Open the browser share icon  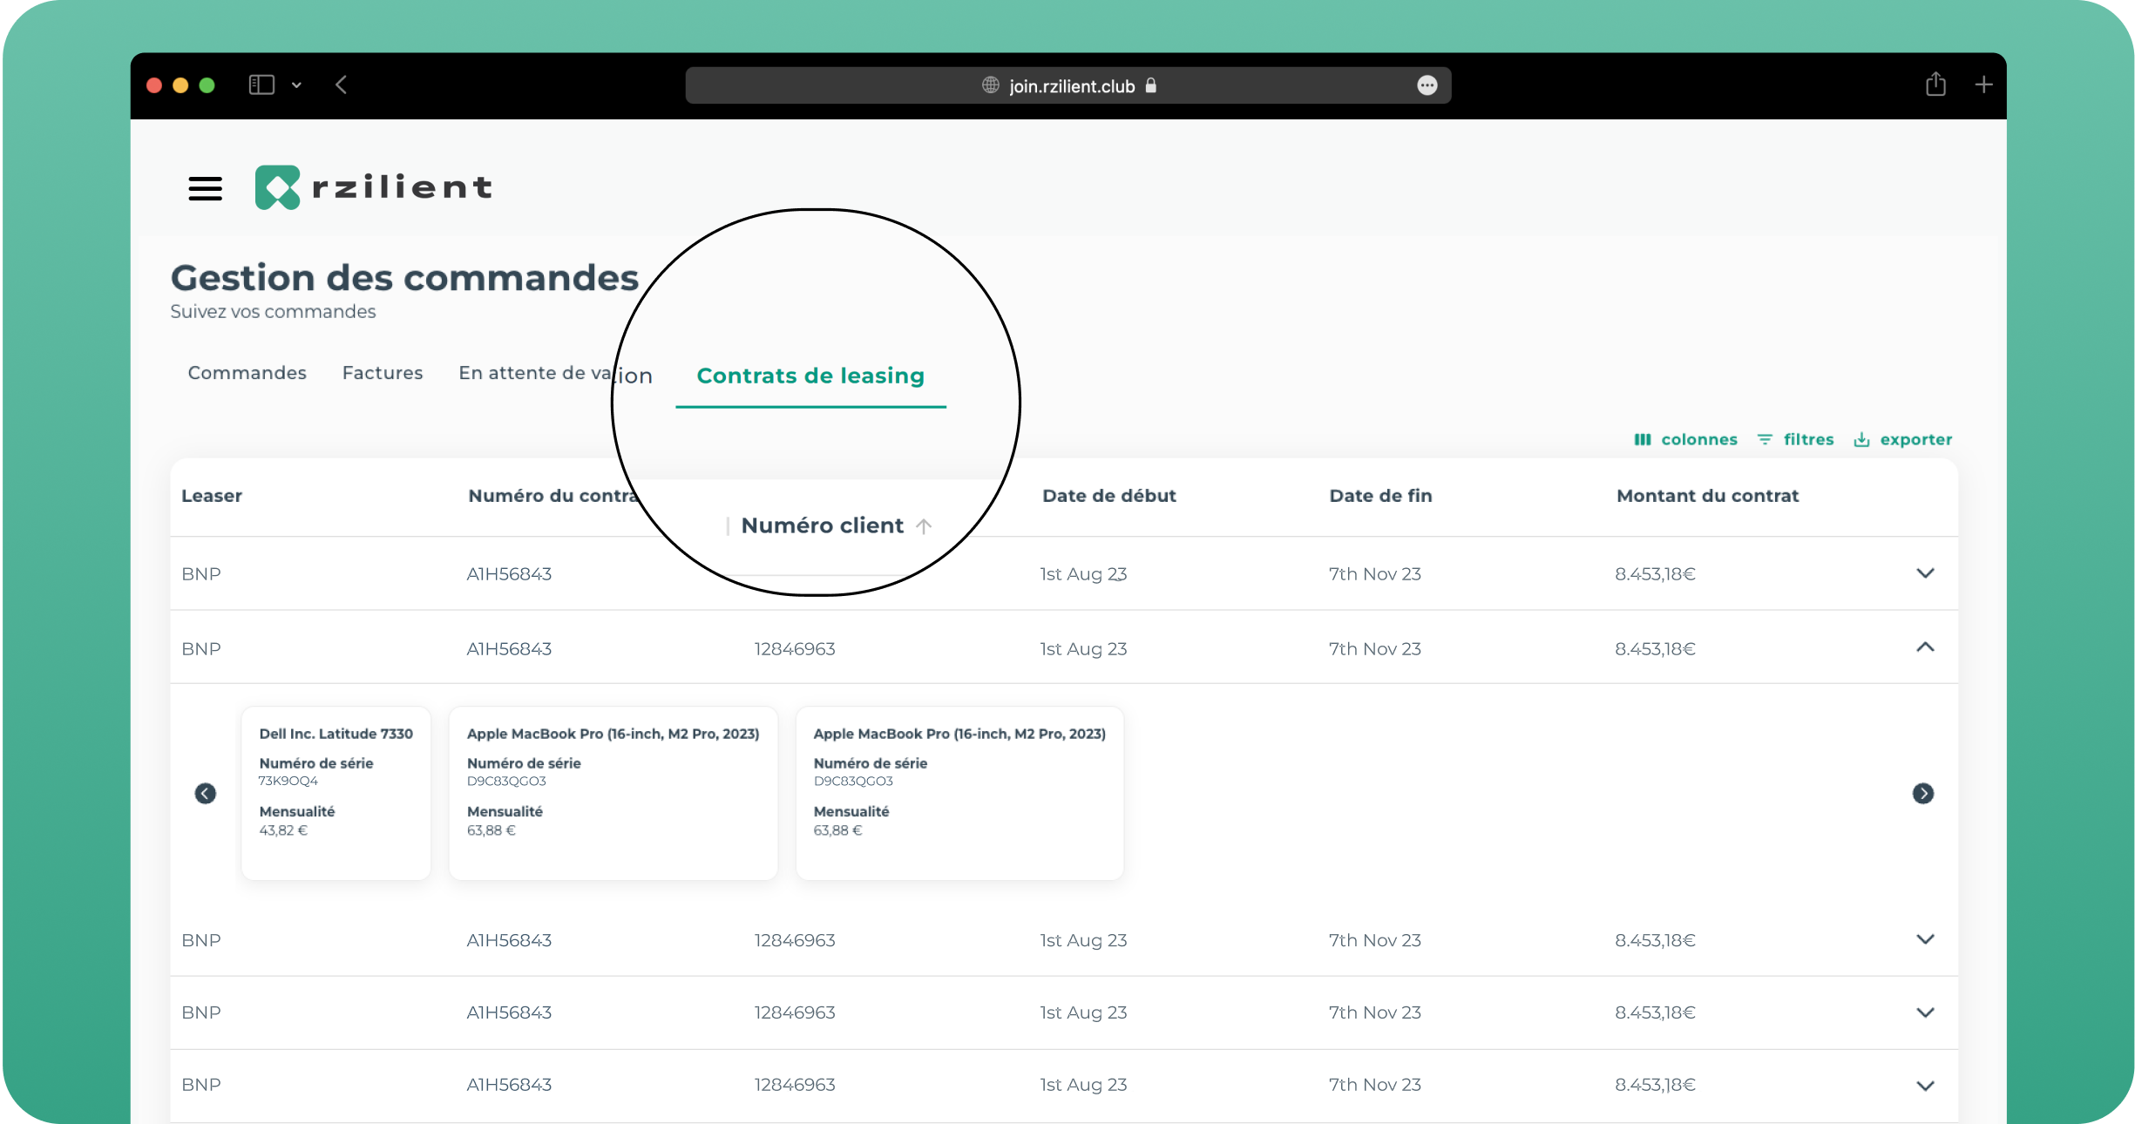click(x=1935, y=85)
